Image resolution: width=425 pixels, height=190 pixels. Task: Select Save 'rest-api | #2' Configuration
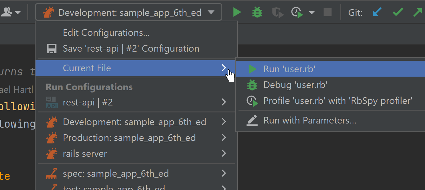coord(131,48)
